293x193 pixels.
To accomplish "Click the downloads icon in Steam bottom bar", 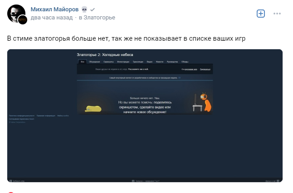I will point(133,181).
